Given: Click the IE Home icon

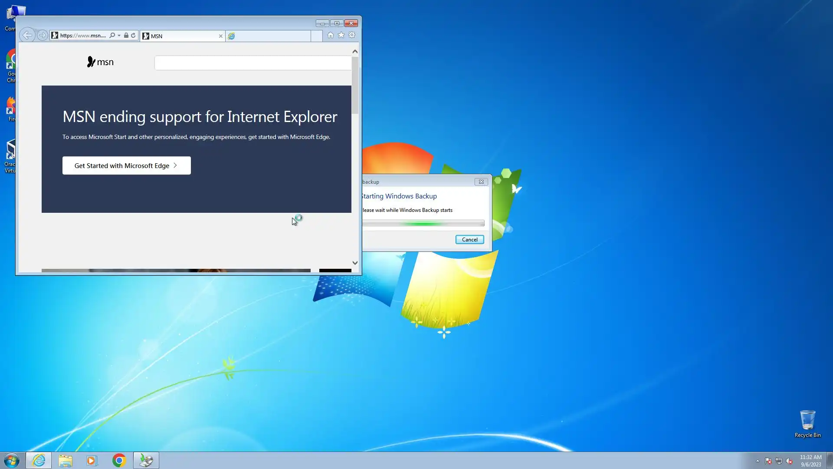Looking at the screenshot, I should coord(330,35).
